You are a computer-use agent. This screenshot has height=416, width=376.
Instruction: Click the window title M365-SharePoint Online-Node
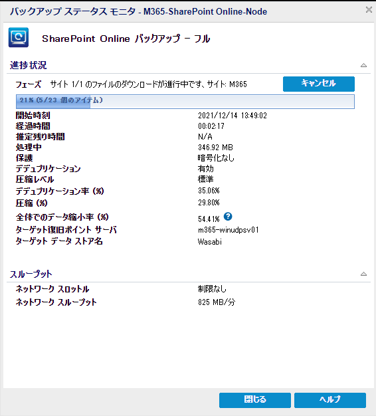click(x=205, y=11)
